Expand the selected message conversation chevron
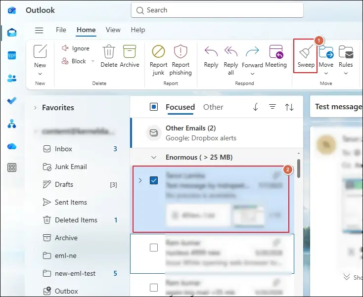The image size is (363, 297). [140, 180]
